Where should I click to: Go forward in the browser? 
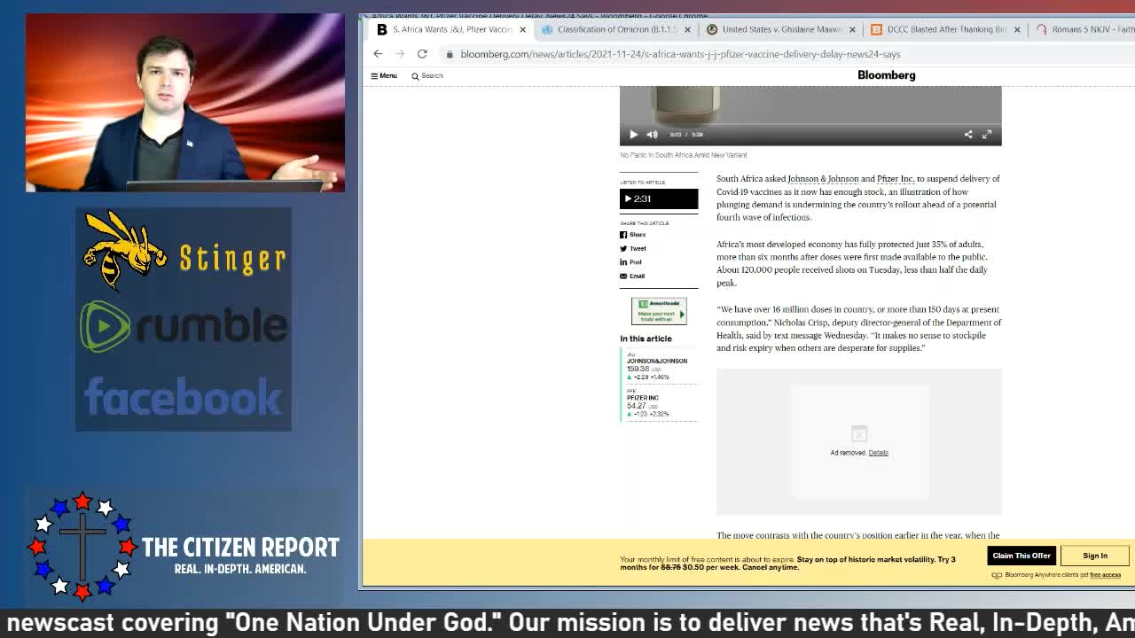pos(400,54)
